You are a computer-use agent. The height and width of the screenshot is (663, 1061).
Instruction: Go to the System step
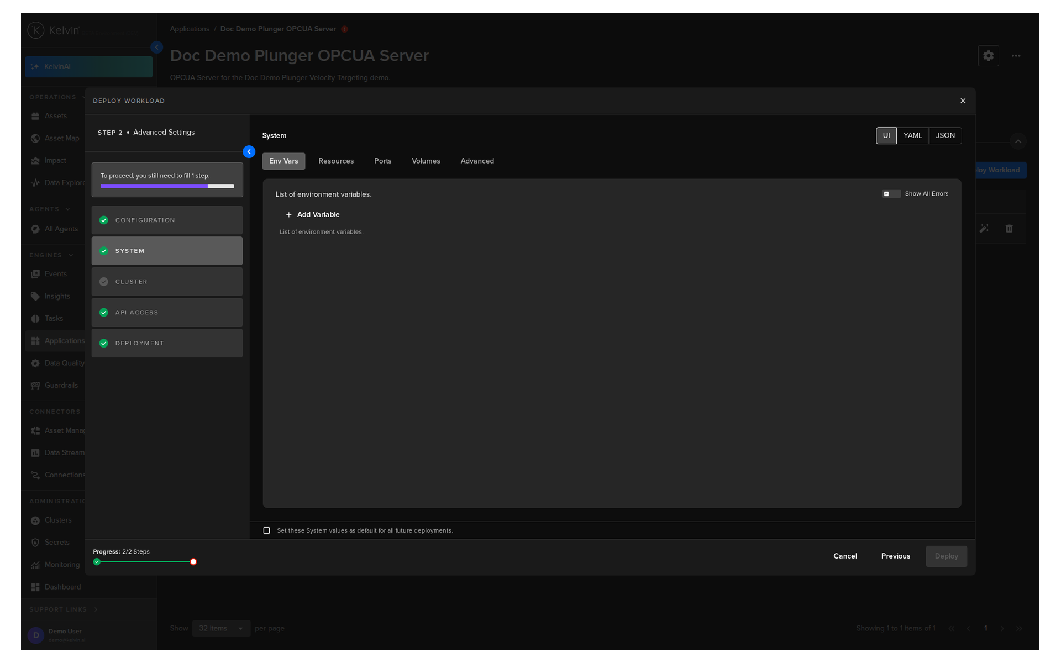(x=167, y=251)
